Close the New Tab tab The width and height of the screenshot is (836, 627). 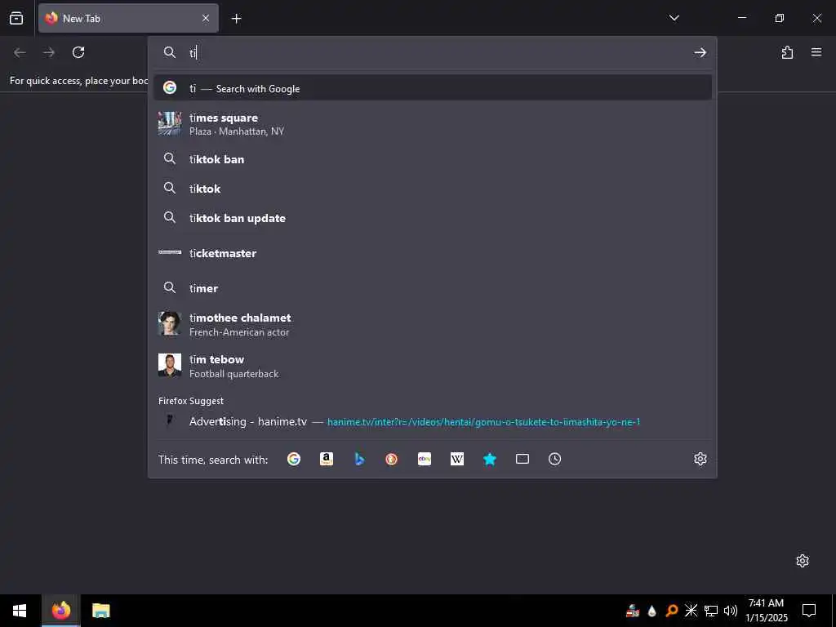(206, 18)
